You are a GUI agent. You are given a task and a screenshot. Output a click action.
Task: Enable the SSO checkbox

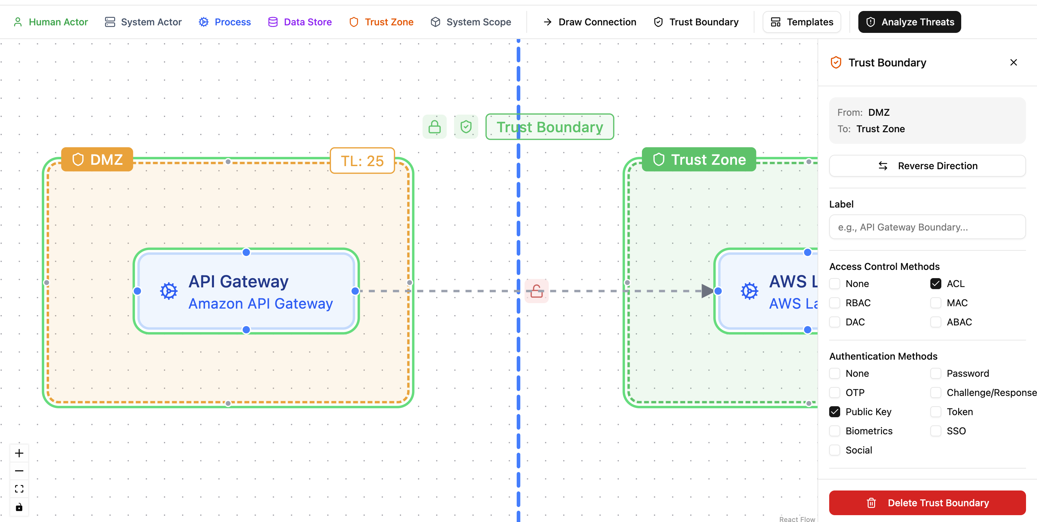[x=935, y=431]
